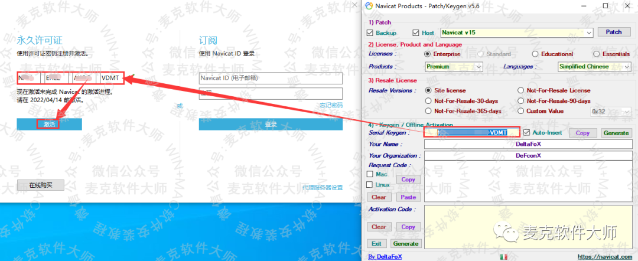Enable the Mac request code checkbox
This screenshot has height=261, width=638.
pyautogui.click(x=370, y=174)
